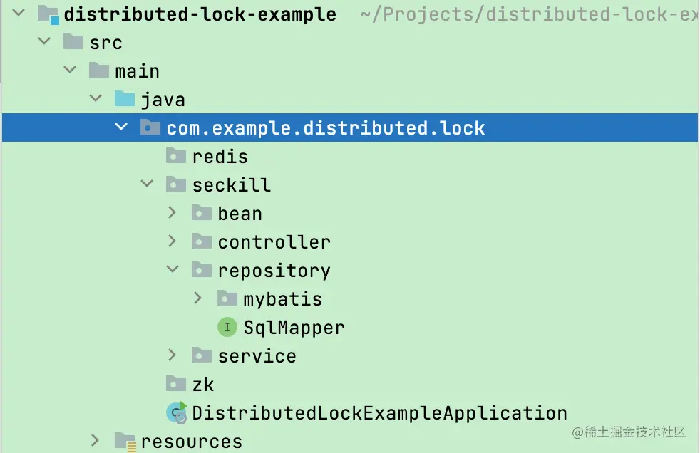
Task: Click the distributed-lock-example module folder icon
Action: click(x=48, y=15)
